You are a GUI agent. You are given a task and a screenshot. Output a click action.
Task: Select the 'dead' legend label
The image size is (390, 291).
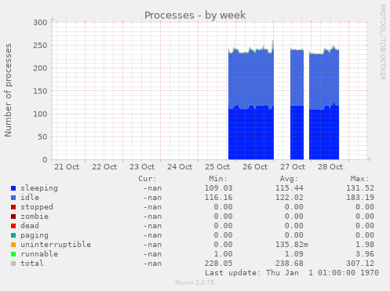pyautogui.click(x=30, y=226)
